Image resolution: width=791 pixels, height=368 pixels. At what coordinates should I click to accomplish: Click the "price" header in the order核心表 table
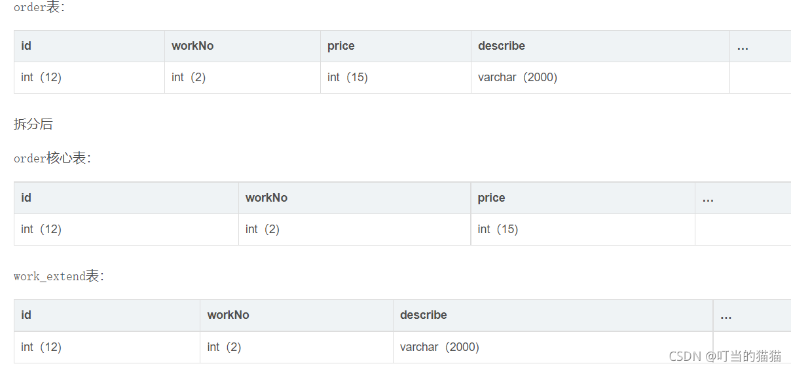click(x=492, y=198)
